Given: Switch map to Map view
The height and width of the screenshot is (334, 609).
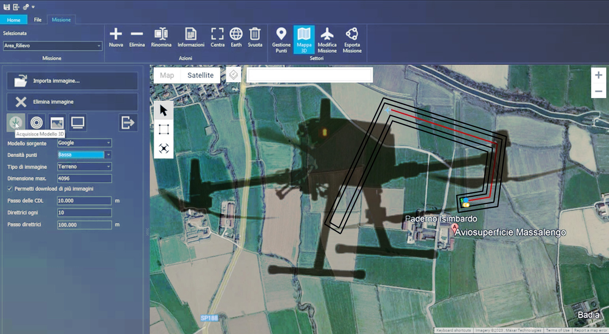Looking at the screenshot, I should [x=167, y=75].
